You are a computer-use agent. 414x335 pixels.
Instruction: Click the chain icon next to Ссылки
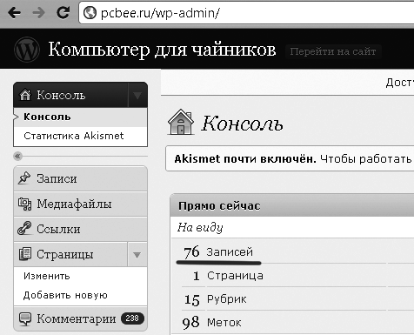pos(24,229)
